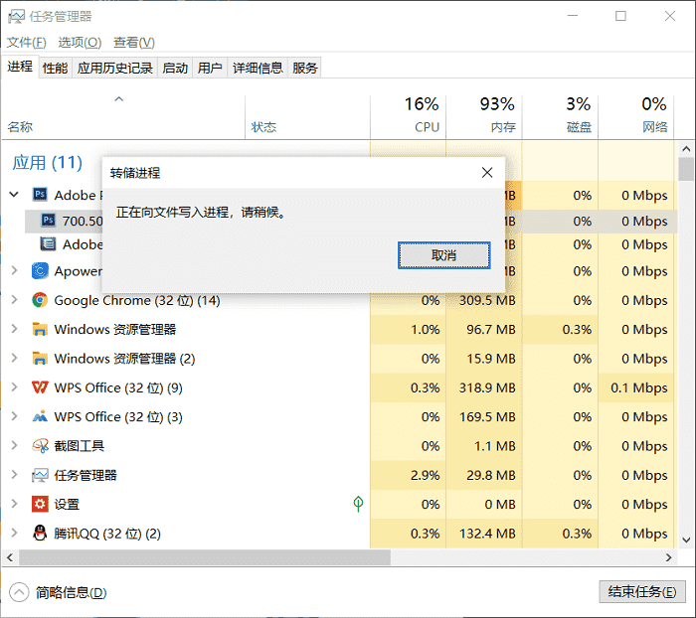Switch to the 性能 tab
This screenshot has height=618, width=696.
click(56, 68)
